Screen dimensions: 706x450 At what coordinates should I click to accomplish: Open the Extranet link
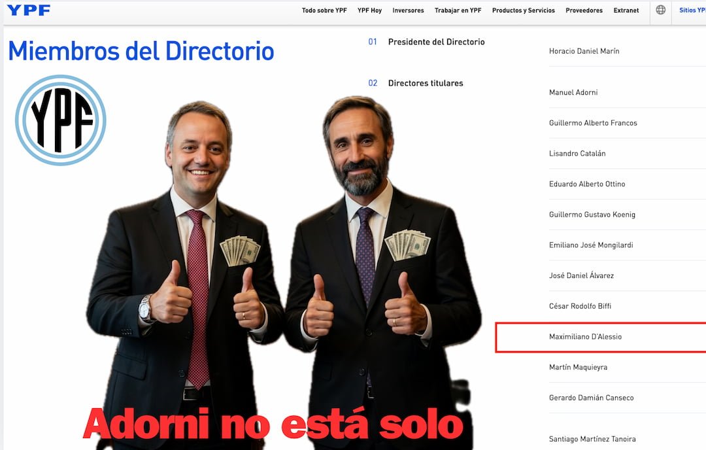(626, 10)
